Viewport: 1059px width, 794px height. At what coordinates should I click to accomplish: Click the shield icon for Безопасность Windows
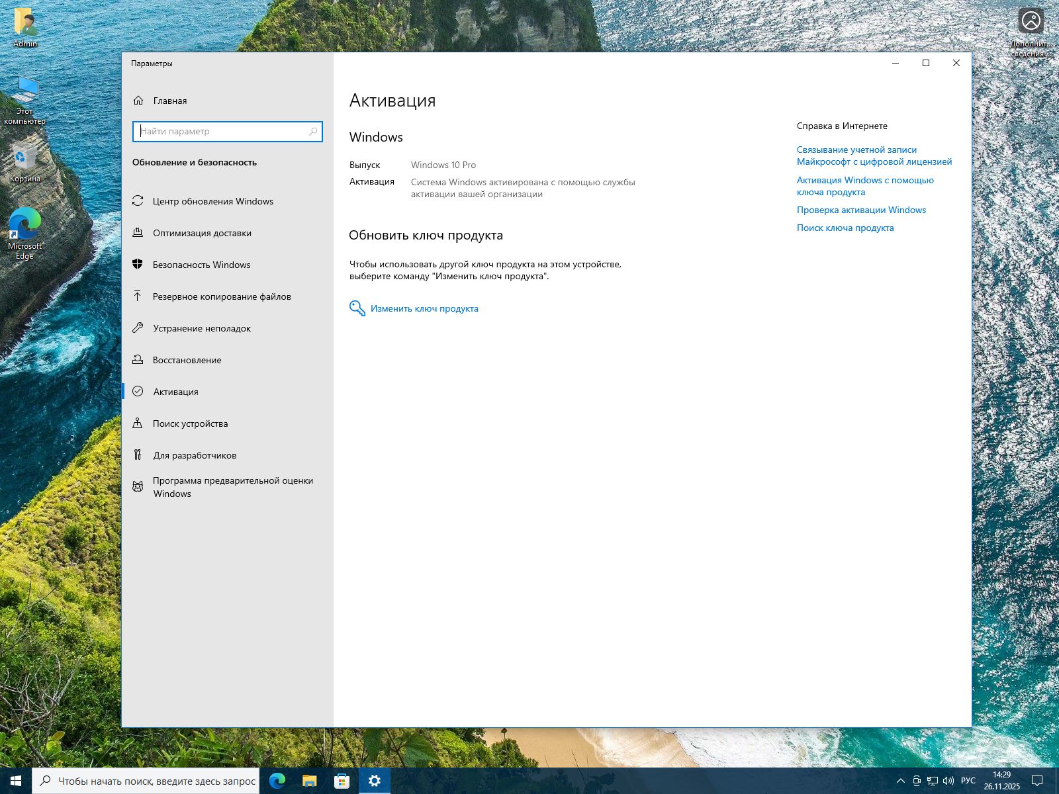tap(138, 265)
